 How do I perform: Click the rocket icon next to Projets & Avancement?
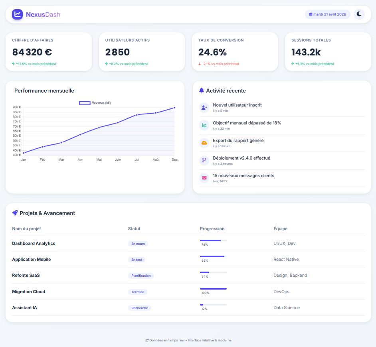pyautogui.click(x=15, y=213)
